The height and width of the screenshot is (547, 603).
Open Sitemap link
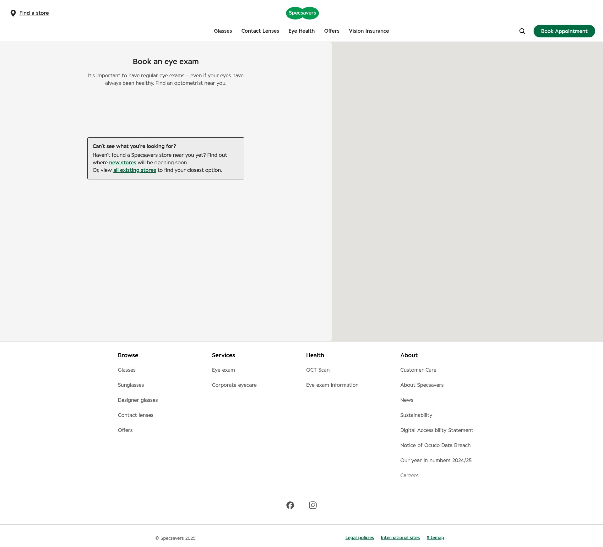tap(435, 538)
